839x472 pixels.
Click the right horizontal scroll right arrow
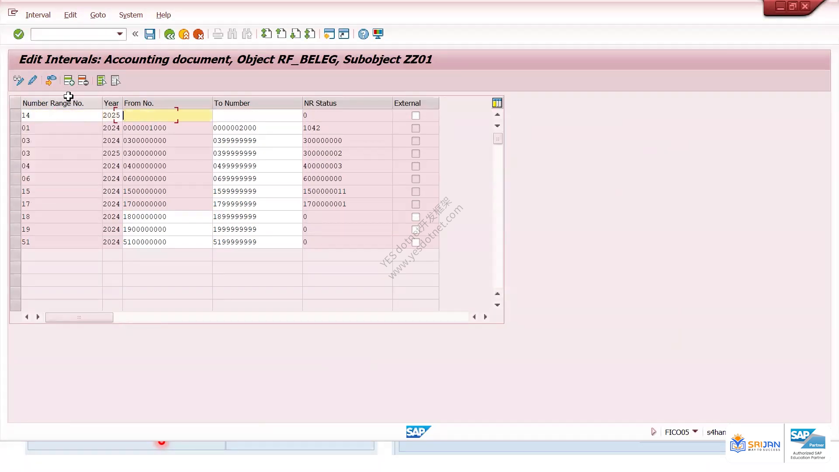pos(485,317)
